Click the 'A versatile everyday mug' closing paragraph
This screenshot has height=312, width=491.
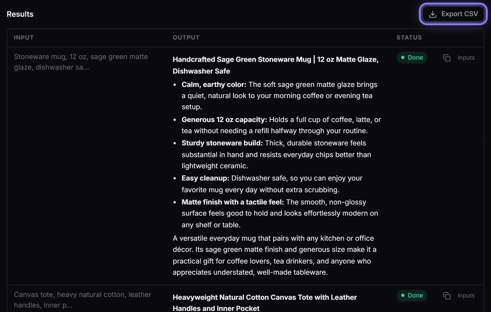tap(275, 255)
